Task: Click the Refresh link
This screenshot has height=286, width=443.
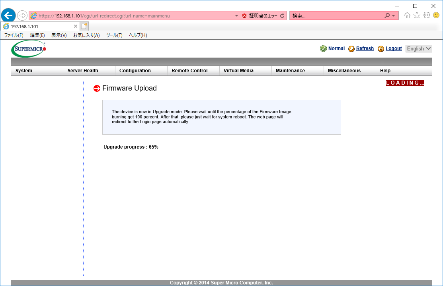Action: coord(365,48)
